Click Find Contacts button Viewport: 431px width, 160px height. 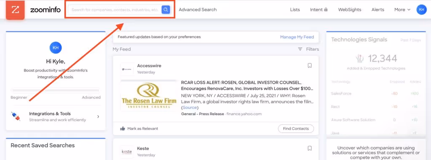pos(296,129)
